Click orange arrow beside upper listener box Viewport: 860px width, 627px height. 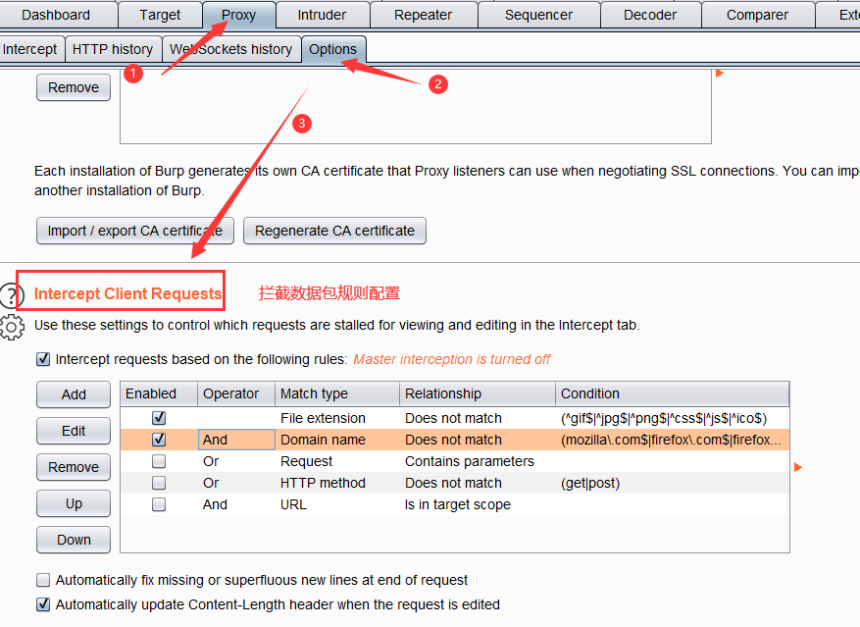tap(719, 74)
